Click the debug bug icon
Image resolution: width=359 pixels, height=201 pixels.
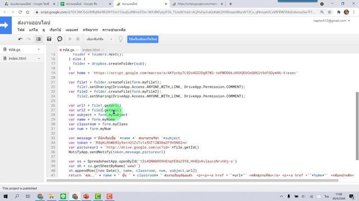[78, 39]
